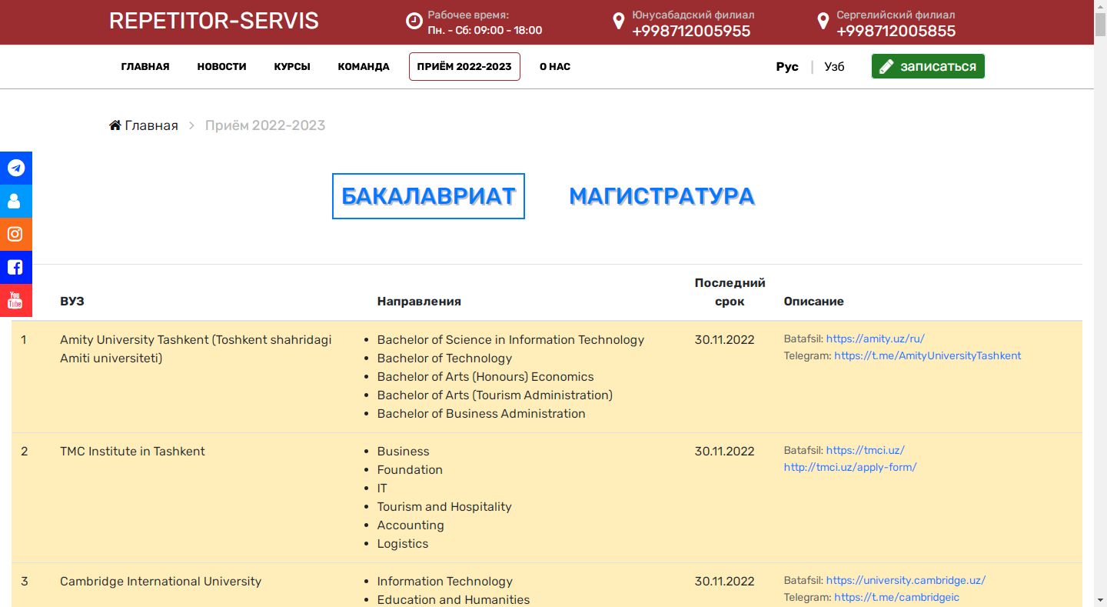
Task: Open the Instagram sidebar icon
Action: 15,234
